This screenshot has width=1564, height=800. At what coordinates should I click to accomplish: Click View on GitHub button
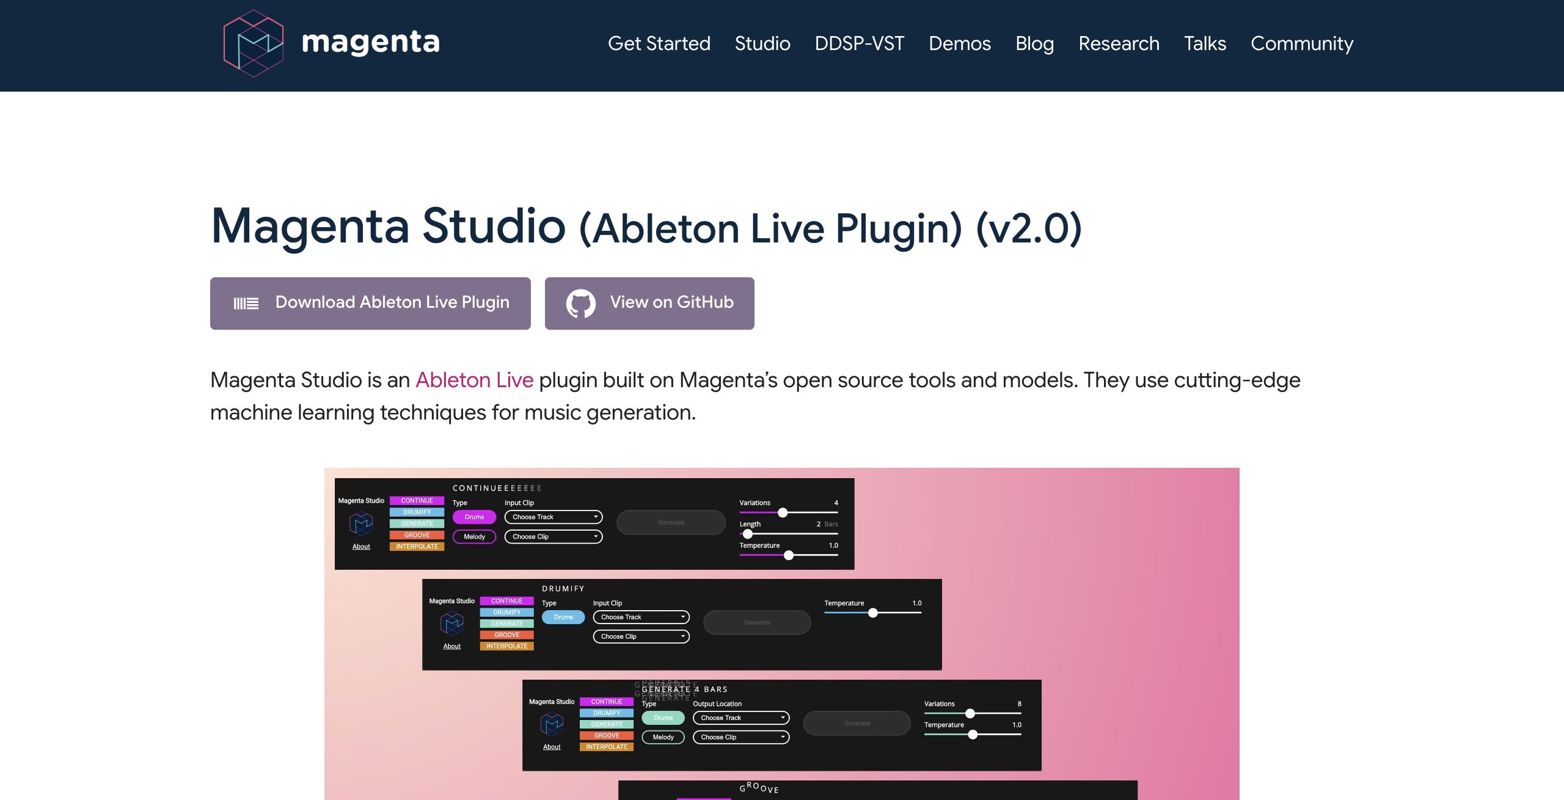coord(649,304)
